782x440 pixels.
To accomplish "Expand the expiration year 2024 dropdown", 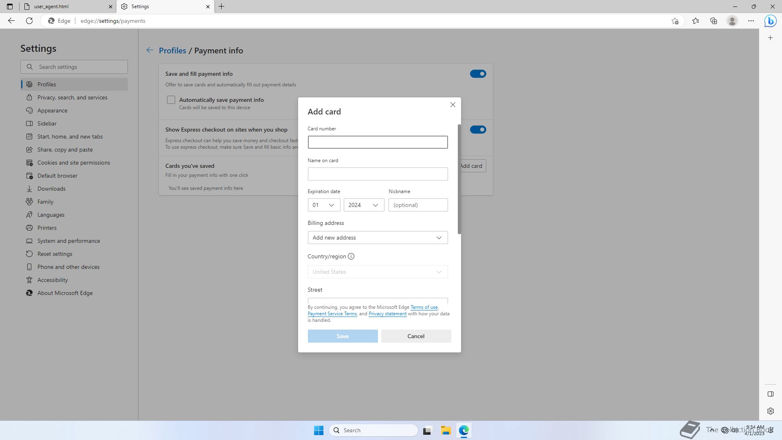I will (x=363, y=205).
